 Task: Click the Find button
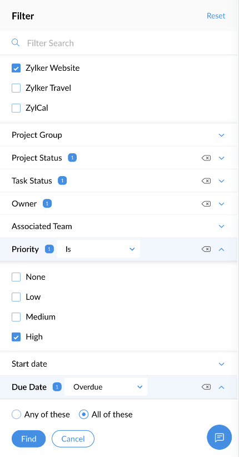29,439
